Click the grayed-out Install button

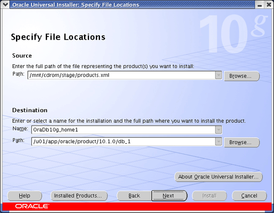[x=209, y=196]
